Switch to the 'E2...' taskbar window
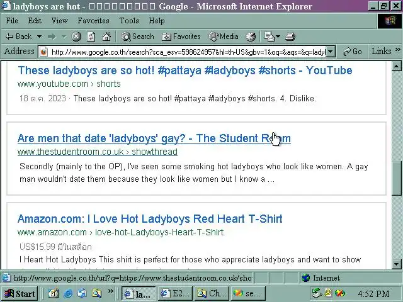The height and width of the screenshot is (302, 403). [x=175, y=294]
